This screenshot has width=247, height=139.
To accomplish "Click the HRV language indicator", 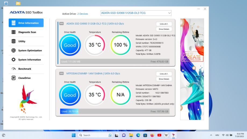I will tap(217, 135).
